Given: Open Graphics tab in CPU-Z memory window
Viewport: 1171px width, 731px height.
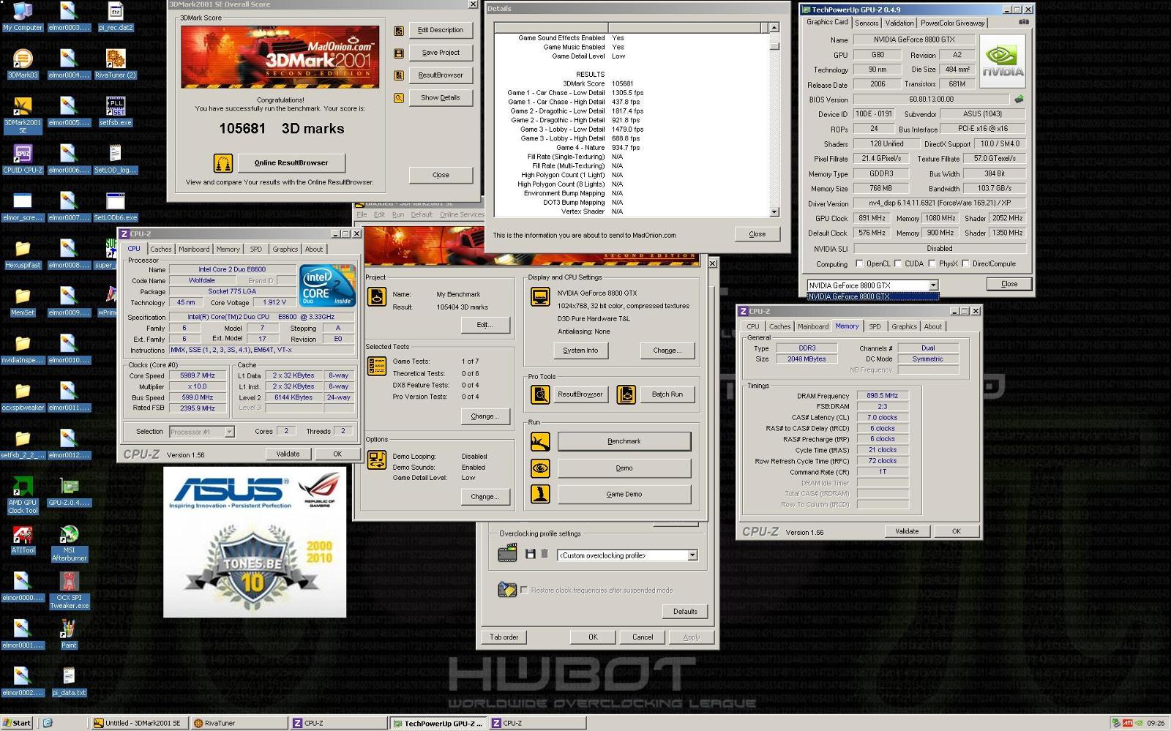Looking at the screenshot, I should tap(904, 327).
